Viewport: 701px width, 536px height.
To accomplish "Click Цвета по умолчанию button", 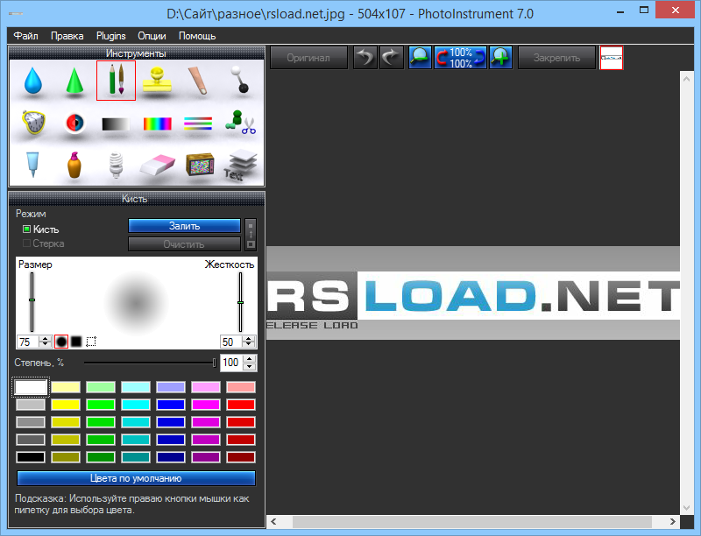I will coord(136,478).
